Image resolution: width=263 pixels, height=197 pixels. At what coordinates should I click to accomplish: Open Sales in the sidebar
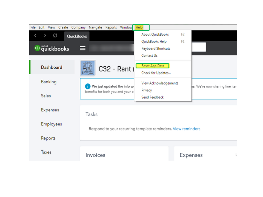[x=46, y=96]
